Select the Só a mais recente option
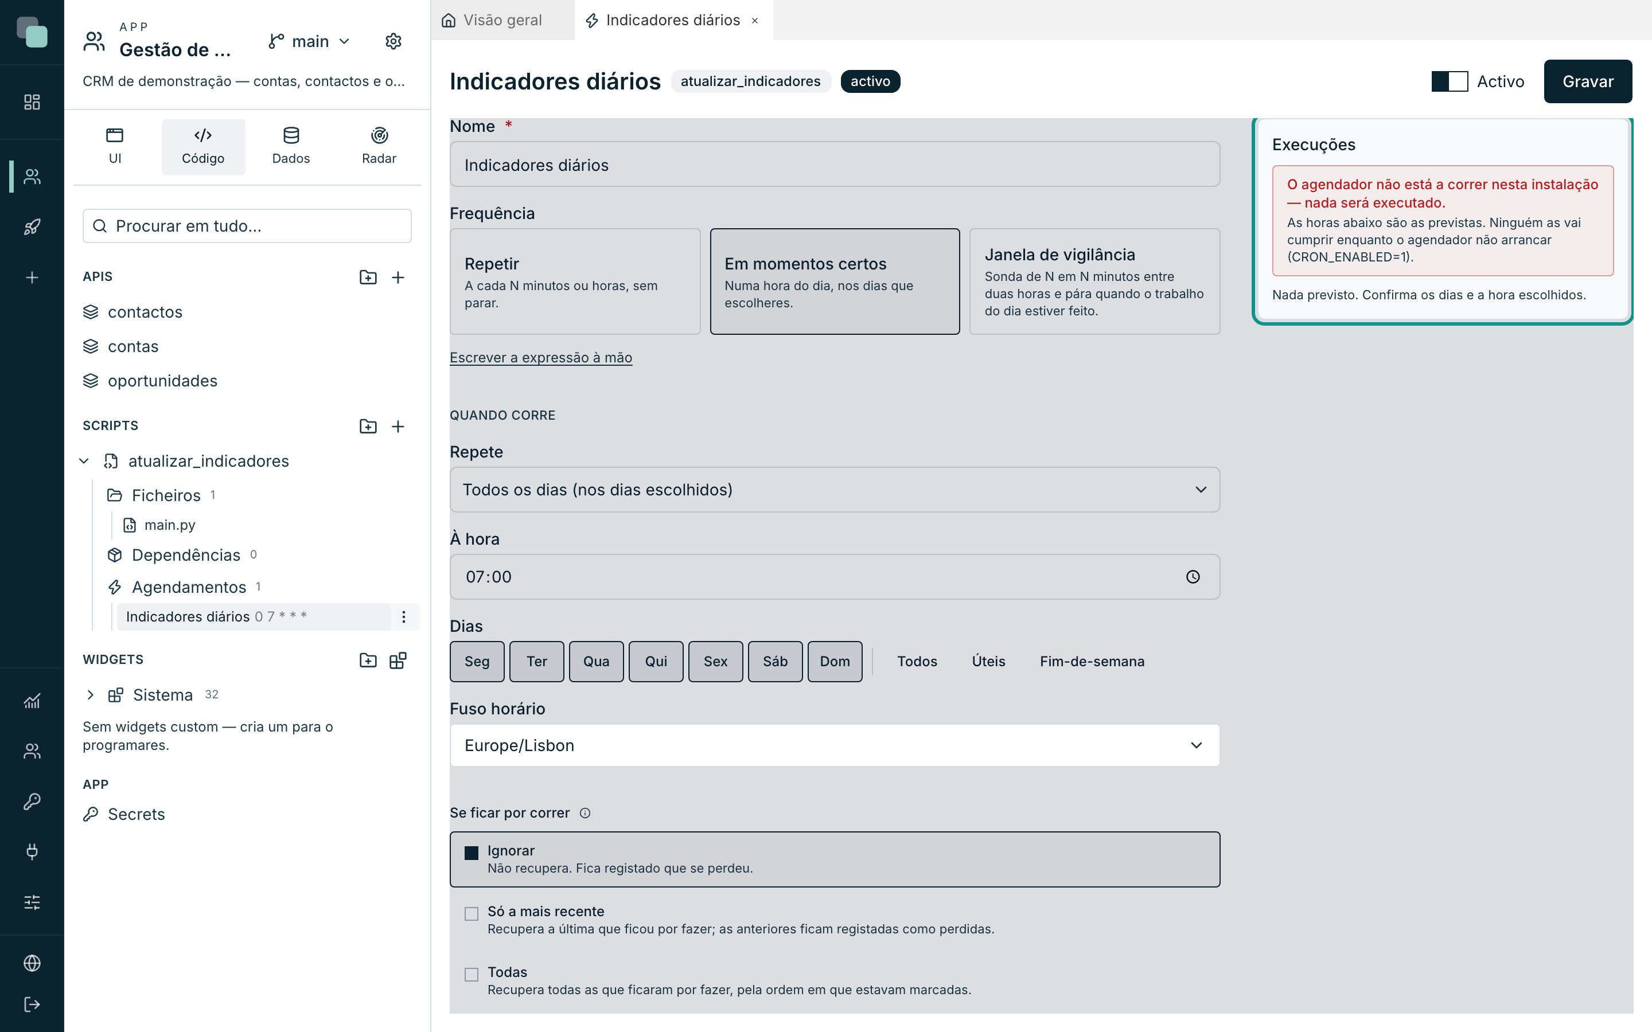Screen dimensions: 1652x1032 tap(834, 920)
